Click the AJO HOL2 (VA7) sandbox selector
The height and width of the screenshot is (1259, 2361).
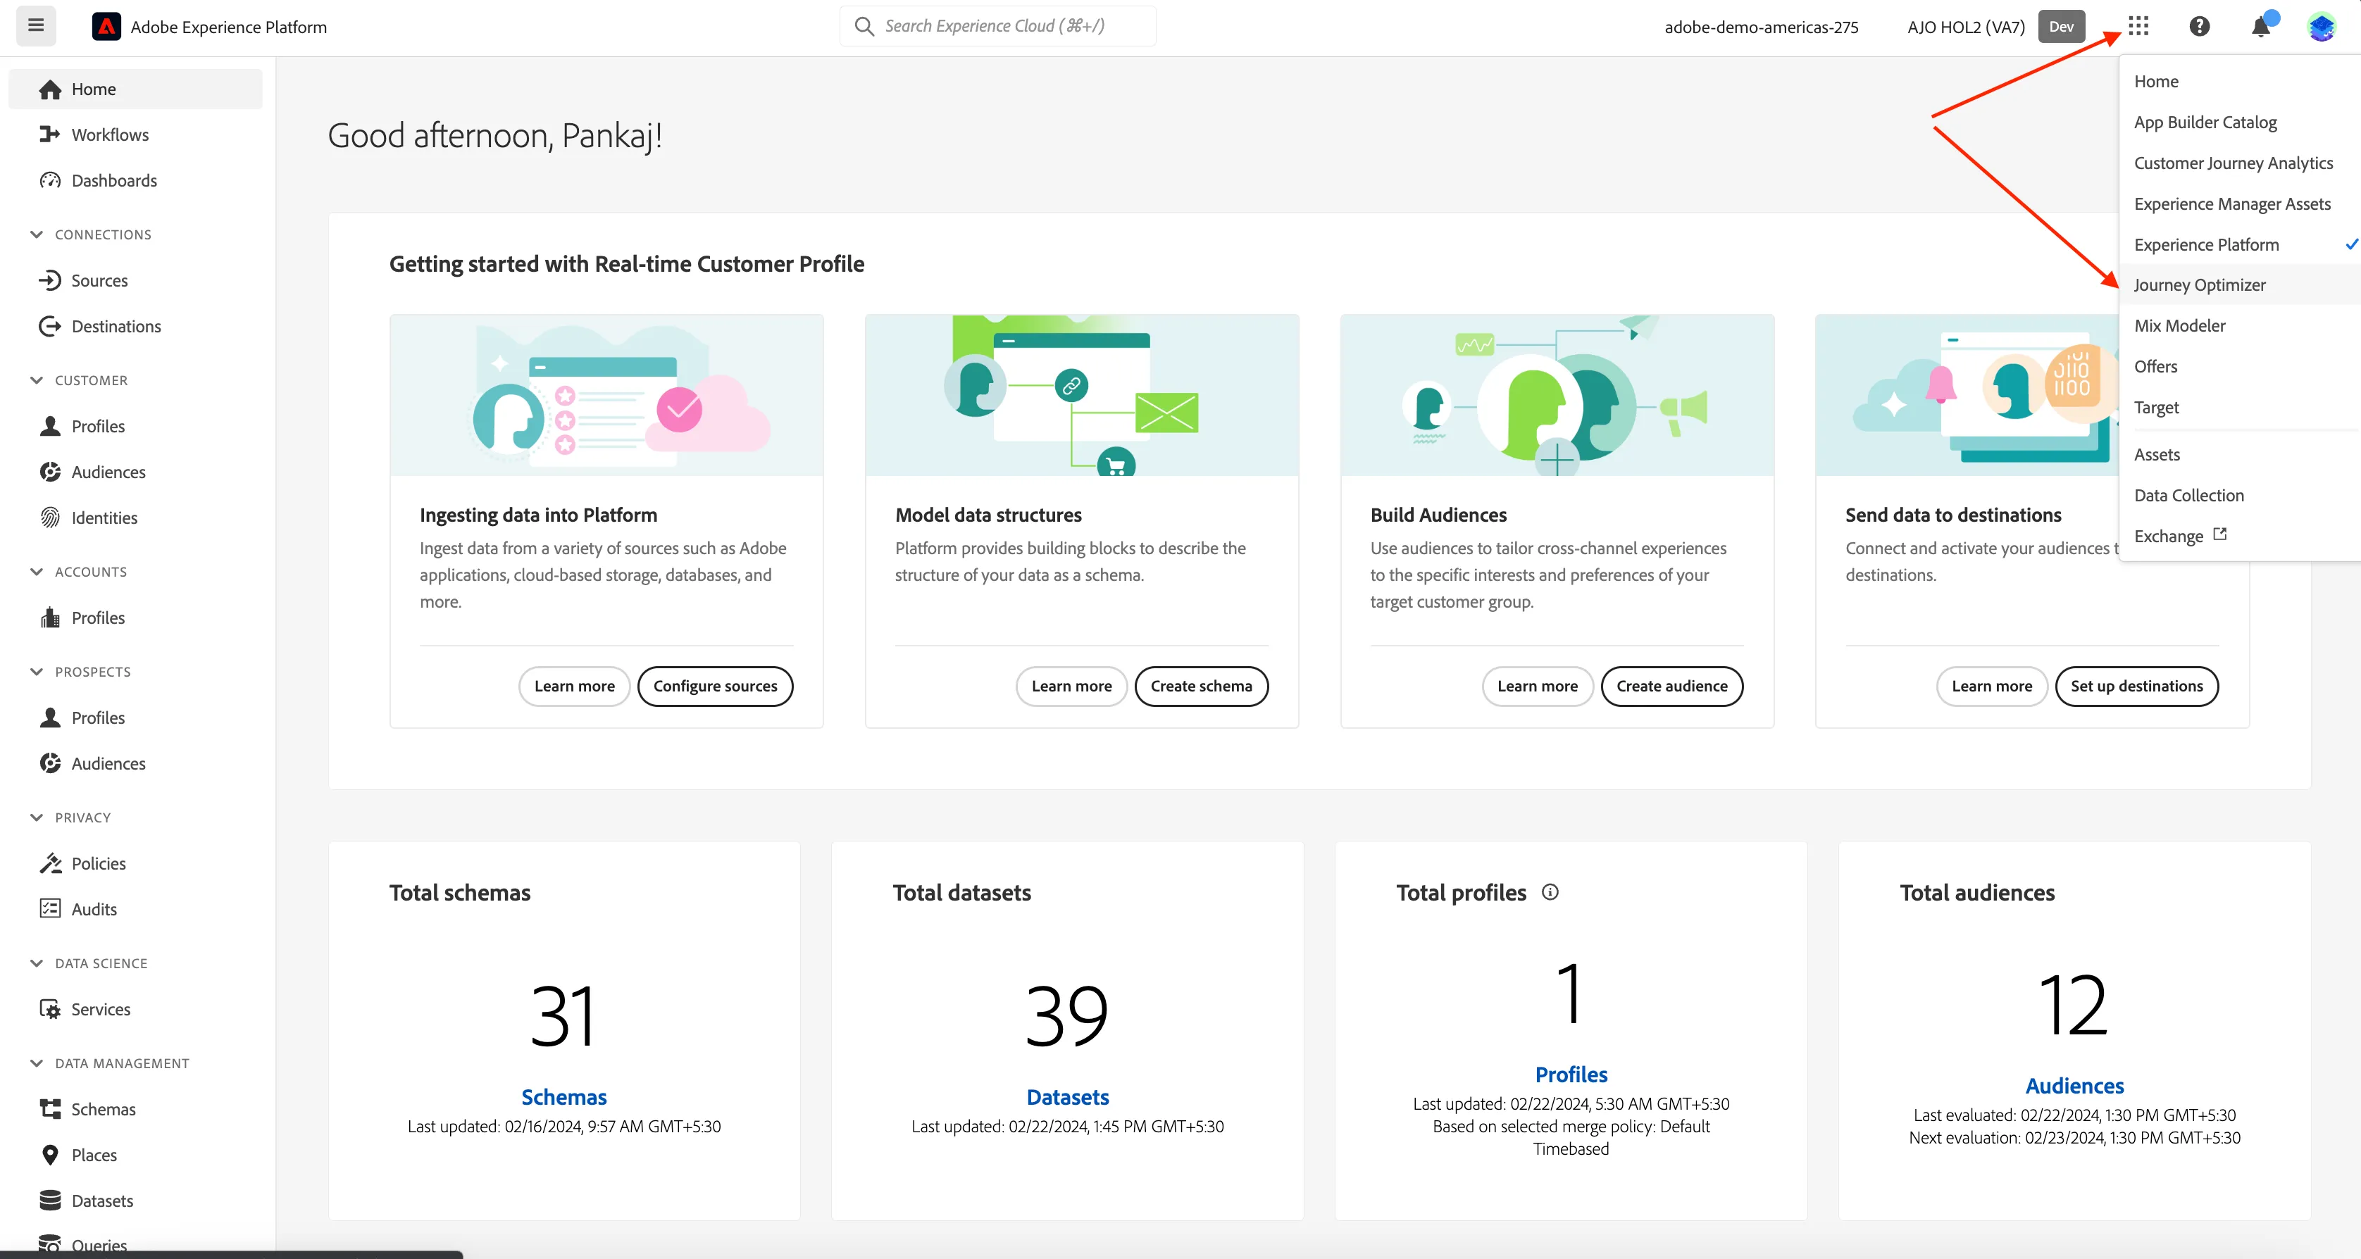[x=1966, y=27]
